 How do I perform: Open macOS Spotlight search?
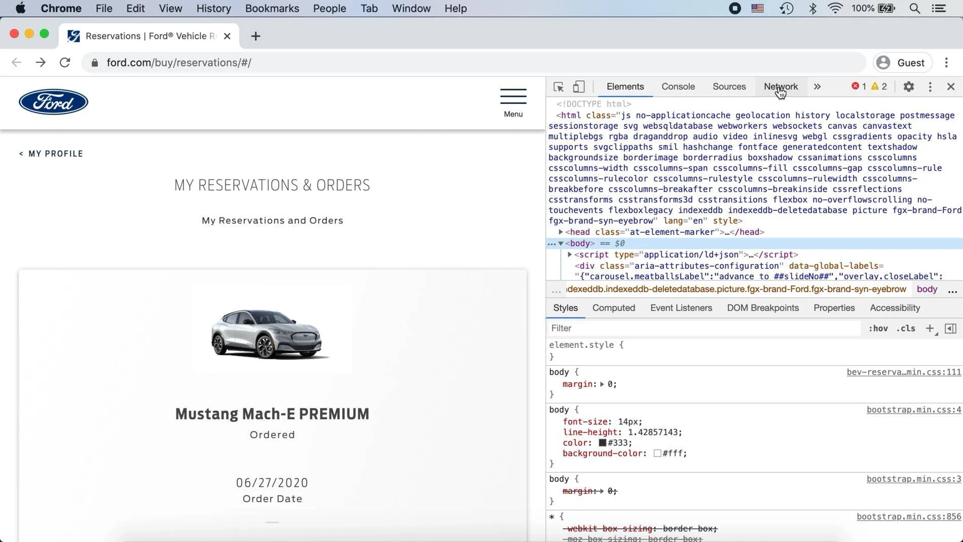914,8
